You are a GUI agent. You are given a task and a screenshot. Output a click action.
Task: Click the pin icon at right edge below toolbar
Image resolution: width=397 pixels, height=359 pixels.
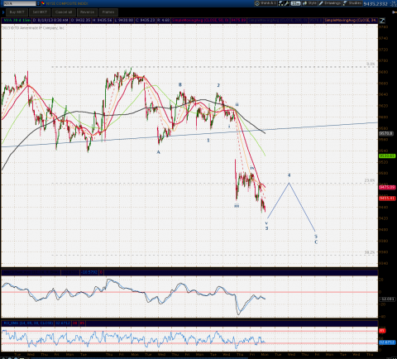[x=394, y=12]
